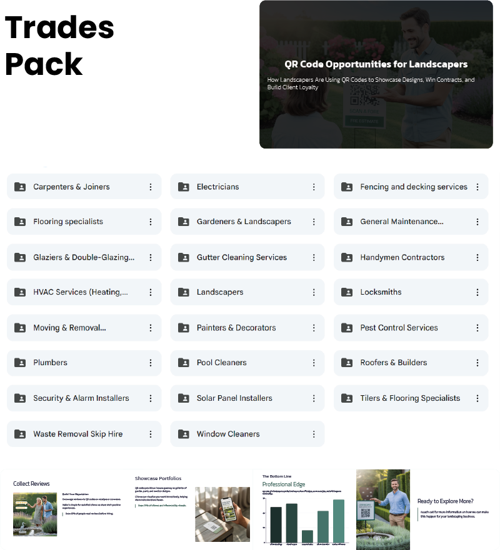Click the folder icon next to Carpenters & Joiners
500x550 pixels.
coord(20,187)
